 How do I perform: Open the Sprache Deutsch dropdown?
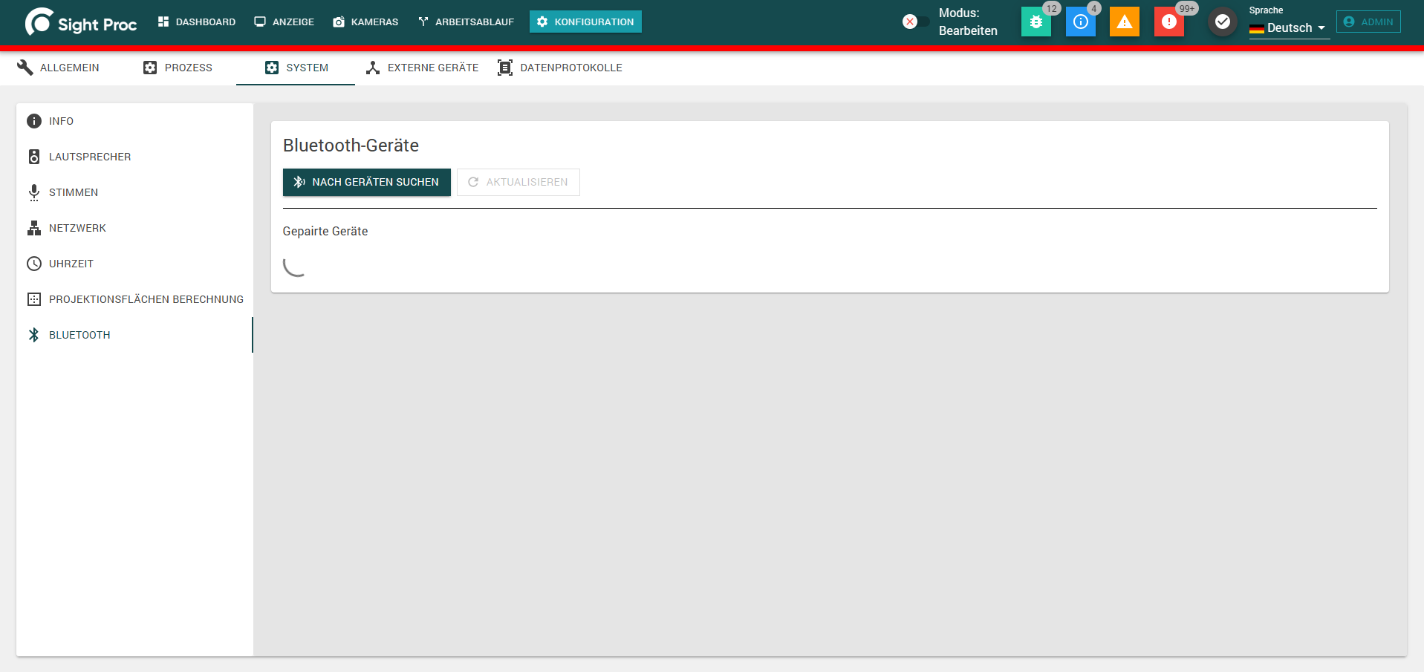coord(1289,28)
